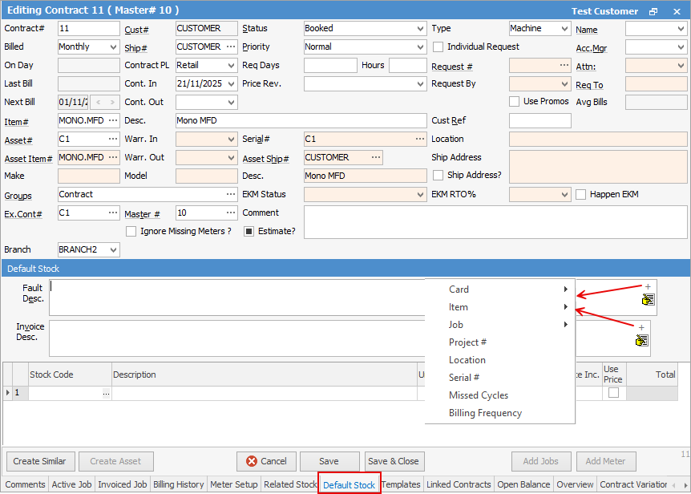This screenshot has height=494, width=691.
Task: Open the Groups lookup ellipsis
Action: tap(231, 194)
